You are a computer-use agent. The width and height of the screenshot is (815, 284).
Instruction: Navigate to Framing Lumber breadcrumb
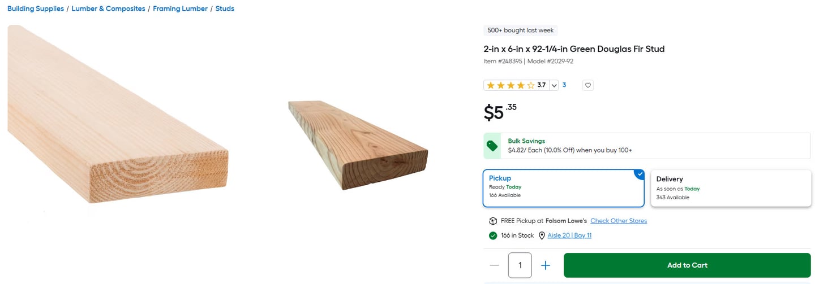[180, 8]
